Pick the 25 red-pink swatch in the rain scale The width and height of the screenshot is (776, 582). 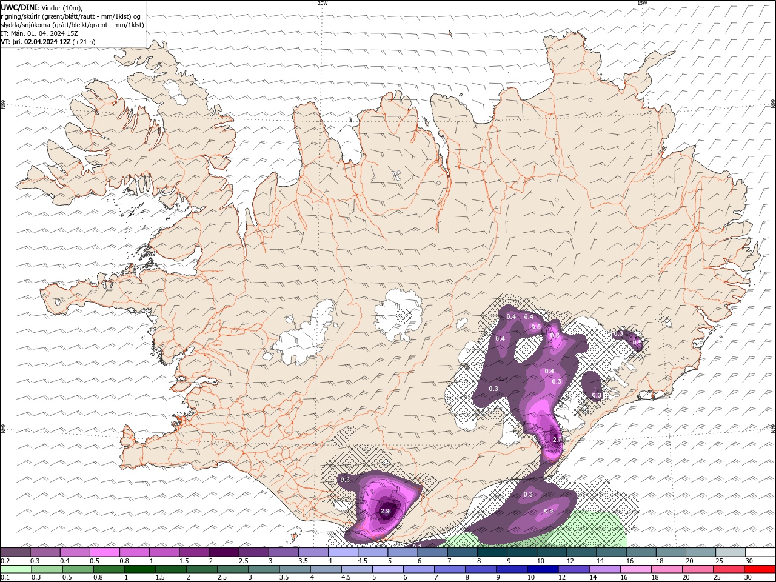tap(728, 569)
